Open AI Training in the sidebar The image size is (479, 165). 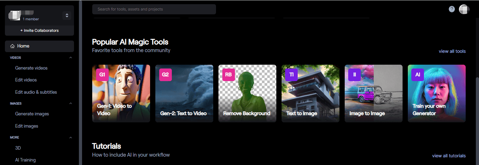click(25, 160)
